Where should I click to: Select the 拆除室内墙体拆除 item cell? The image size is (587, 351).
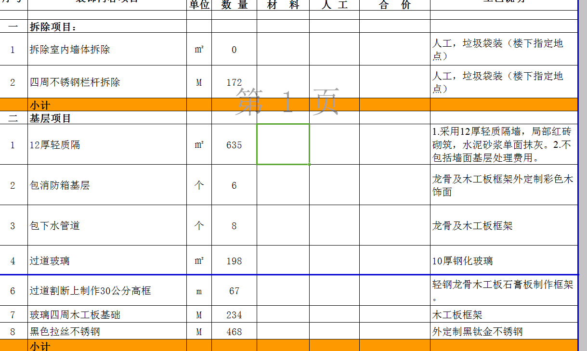point(107,50)
